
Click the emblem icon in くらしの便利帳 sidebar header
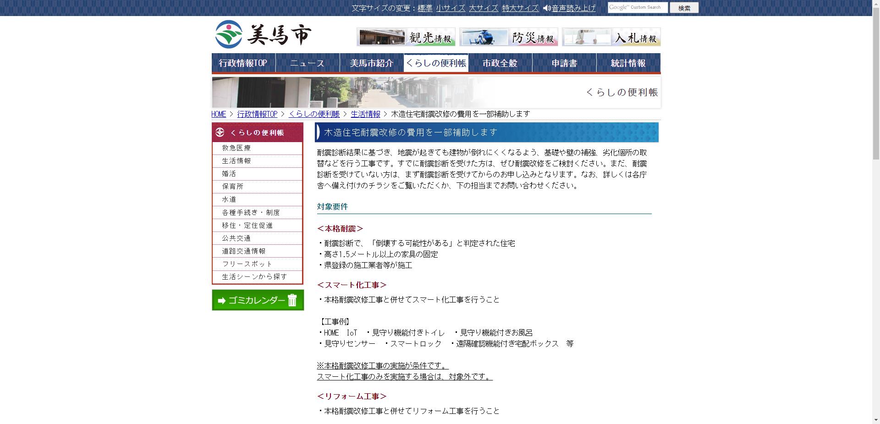[219, 132]
